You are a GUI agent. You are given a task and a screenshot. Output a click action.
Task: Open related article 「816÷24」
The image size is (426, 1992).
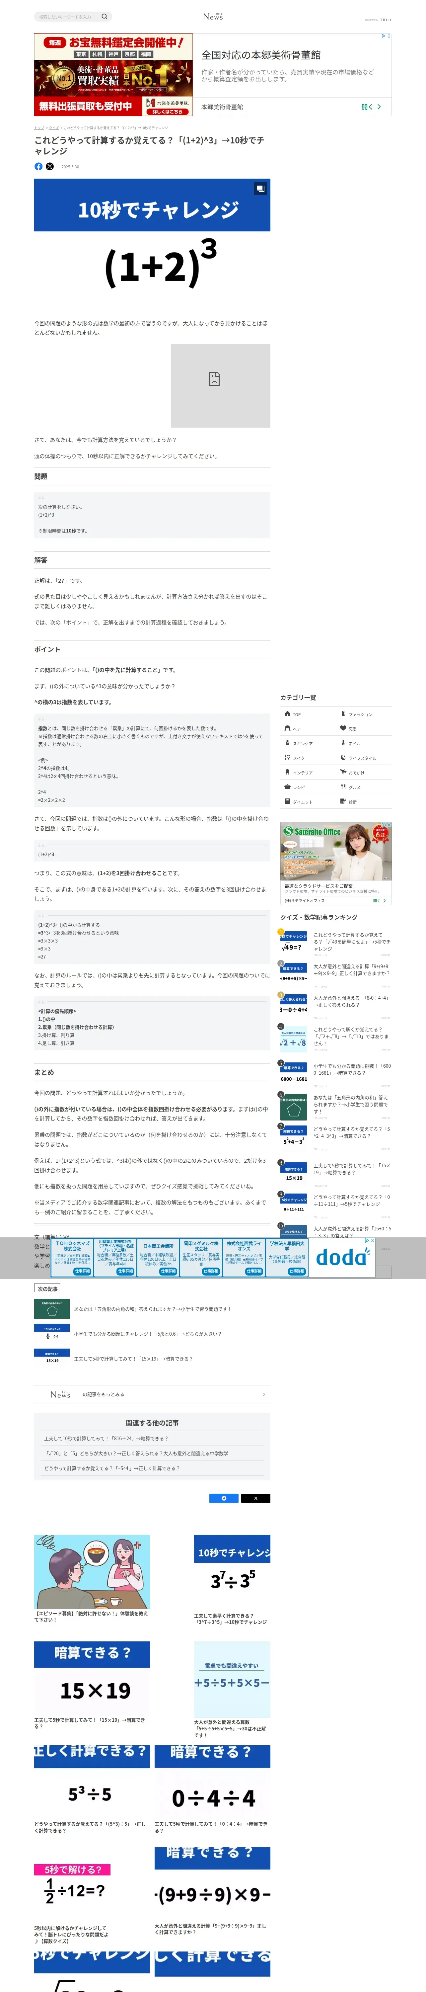106,1438
